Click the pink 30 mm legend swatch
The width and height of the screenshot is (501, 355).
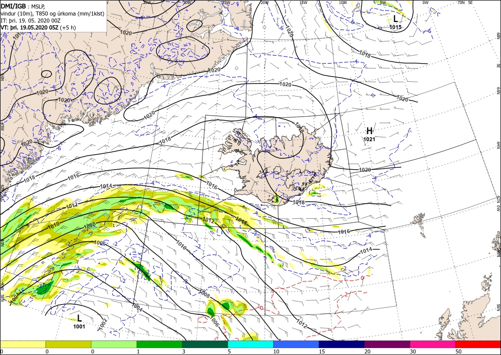pyautogui.click(x=433, y=344)
